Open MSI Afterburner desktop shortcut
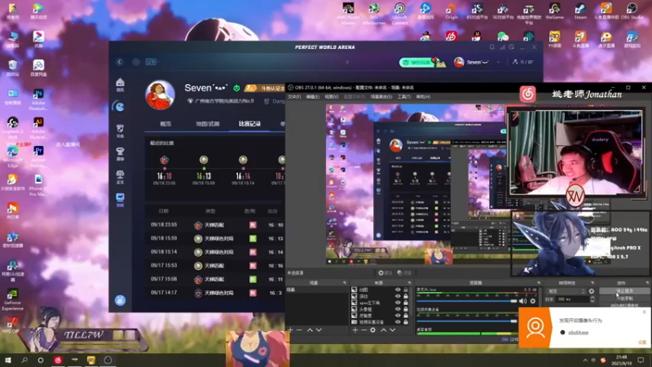This screenshot has width=652, height=367. [374, 13]
